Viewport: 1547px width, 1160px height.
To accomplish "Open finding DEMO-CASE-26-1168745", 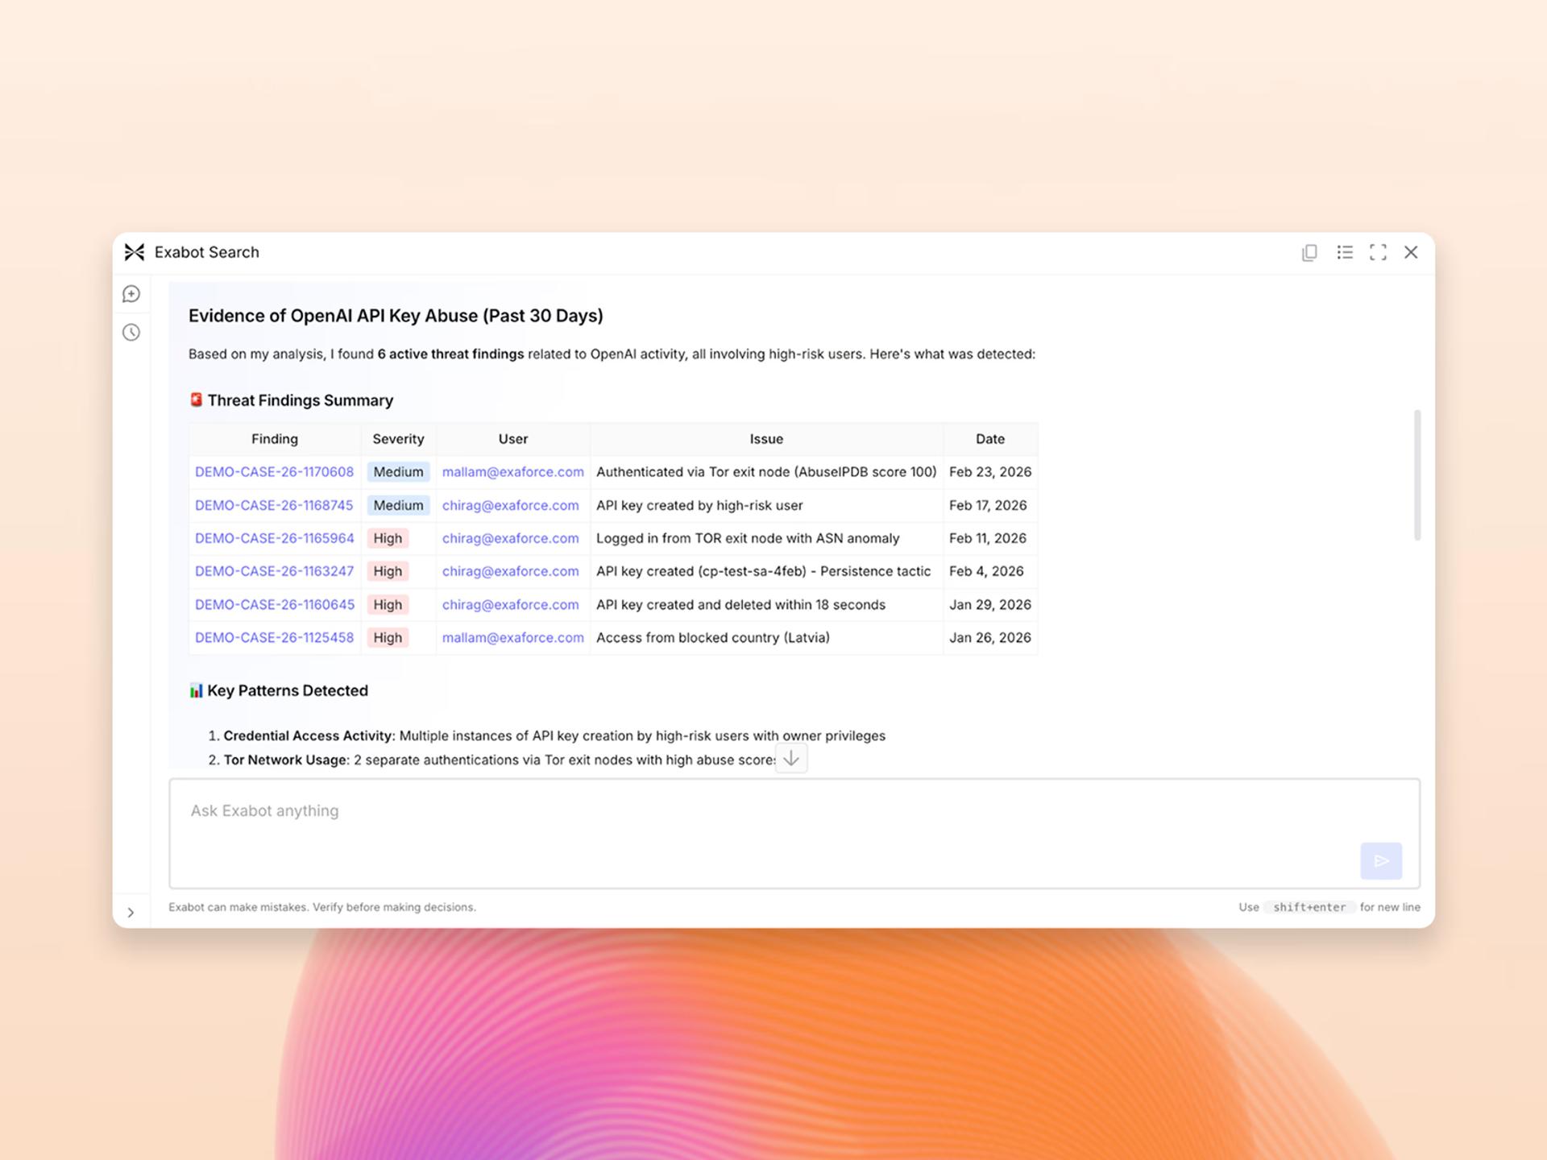I will tap(274, 505).
